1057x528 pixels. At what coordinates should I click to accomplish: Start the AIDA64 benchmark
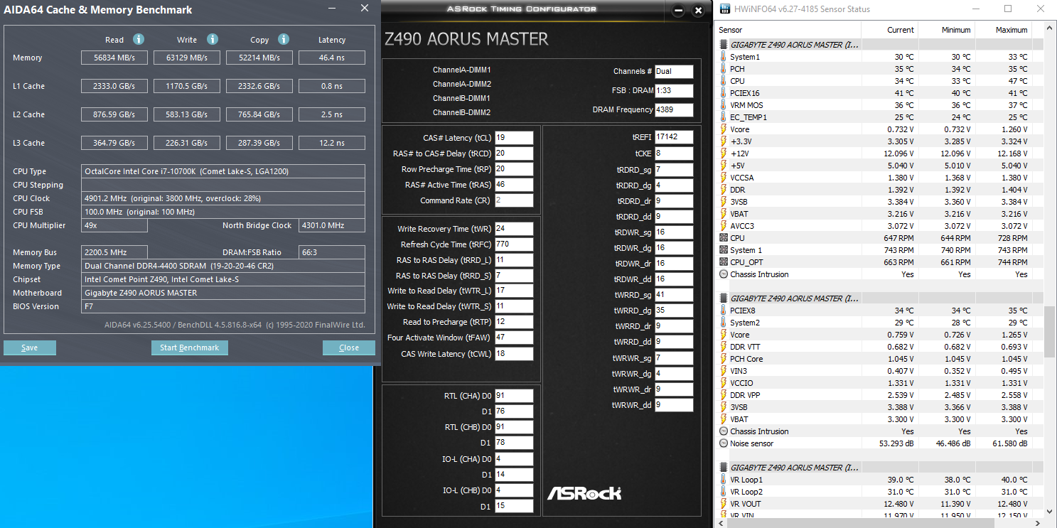[190, 347]
